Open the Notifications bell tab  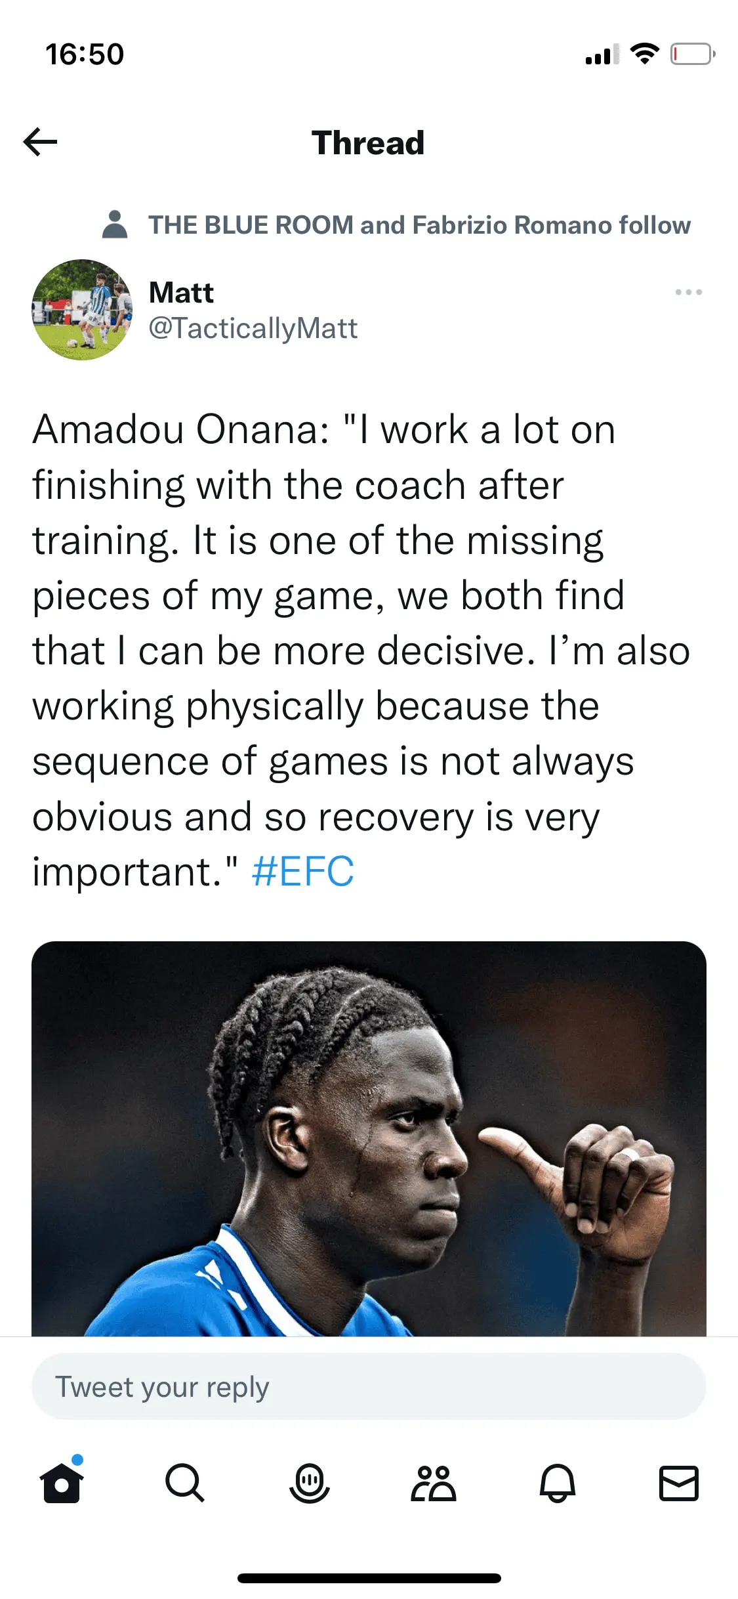[557, 1483]
